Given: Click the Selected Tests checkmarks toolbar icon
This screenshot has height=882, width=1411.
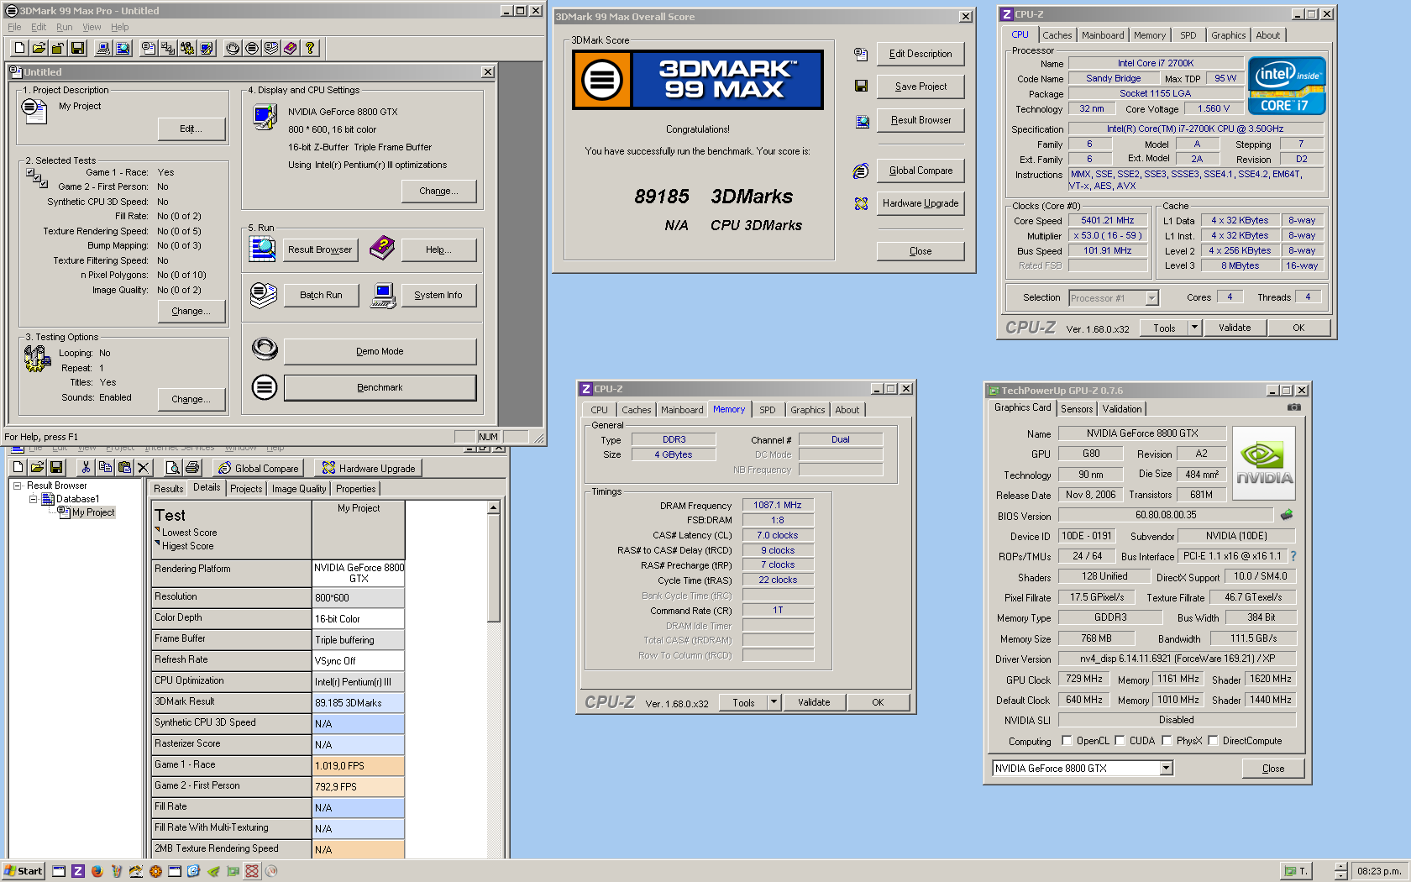Looking at the screenshot, I should click(168, 48).
